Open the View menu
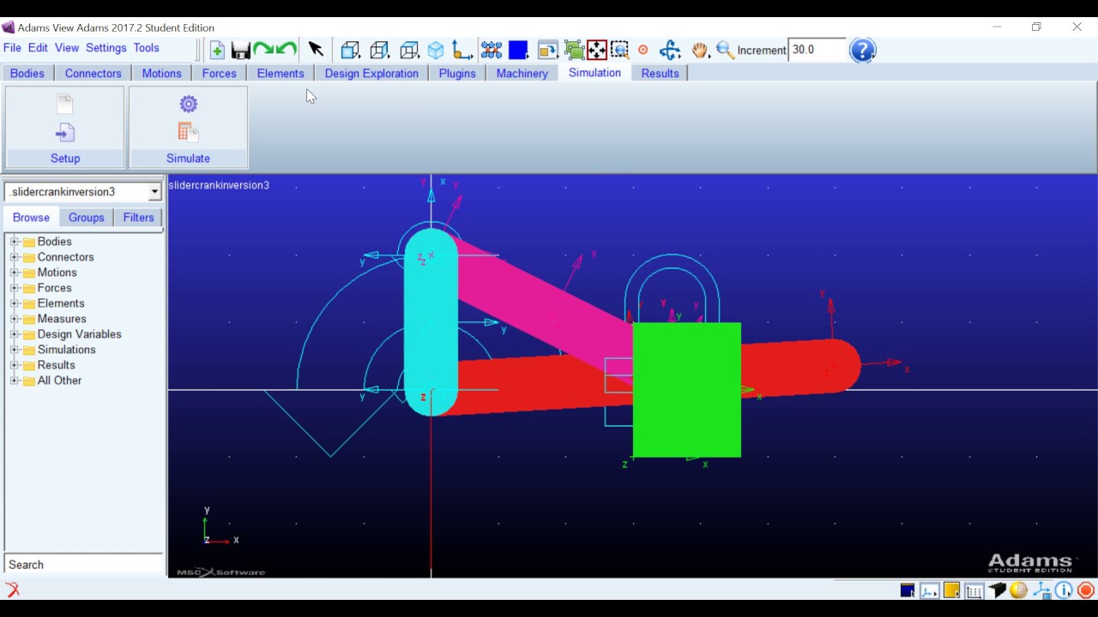1098x617 pixels. [x=67, y=48]
